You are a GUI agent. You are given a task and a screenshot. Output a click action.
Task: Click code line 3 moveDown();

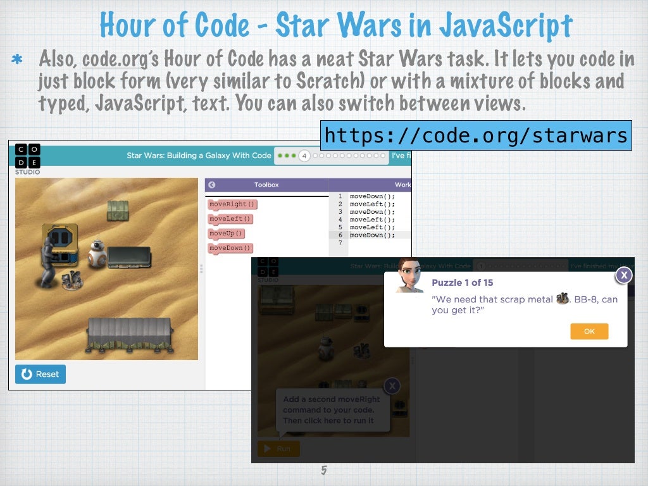pos(372,211)
